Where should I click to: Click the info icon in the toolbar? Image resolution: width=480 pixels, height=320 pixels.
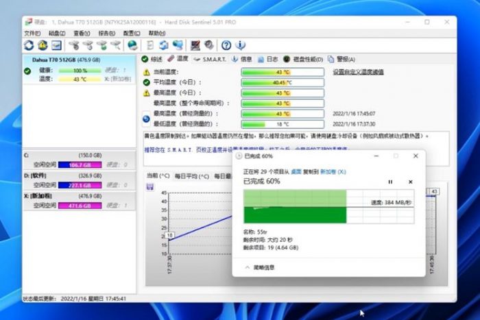(x=240, y=45)
